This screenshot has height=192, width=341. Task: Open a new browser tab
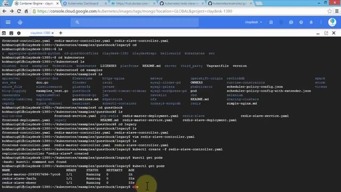click(x=259, y=4)
